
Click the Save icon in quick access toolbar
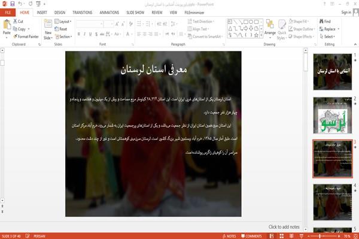coord(13,4)
